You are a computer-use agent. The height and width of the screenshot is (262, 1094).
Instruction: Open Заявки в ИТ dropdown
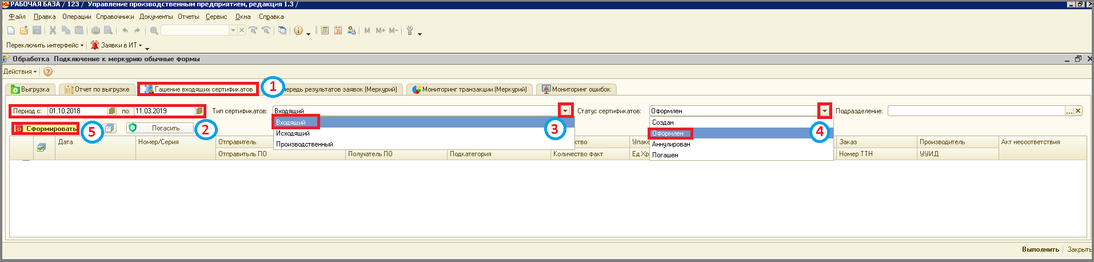116,45
